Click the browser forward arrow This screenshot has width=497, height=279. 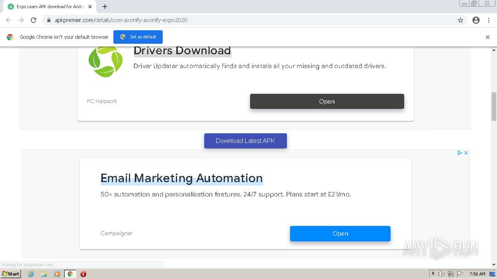coord(21,20)
